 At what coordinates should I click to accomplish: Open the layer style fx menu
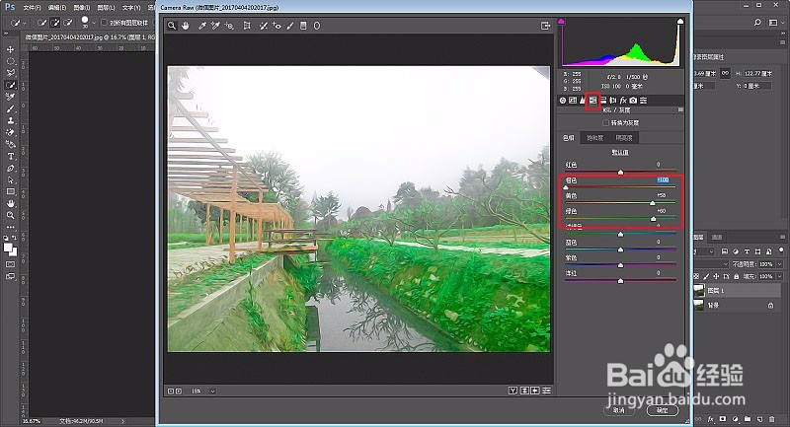[x=710, y=419]
